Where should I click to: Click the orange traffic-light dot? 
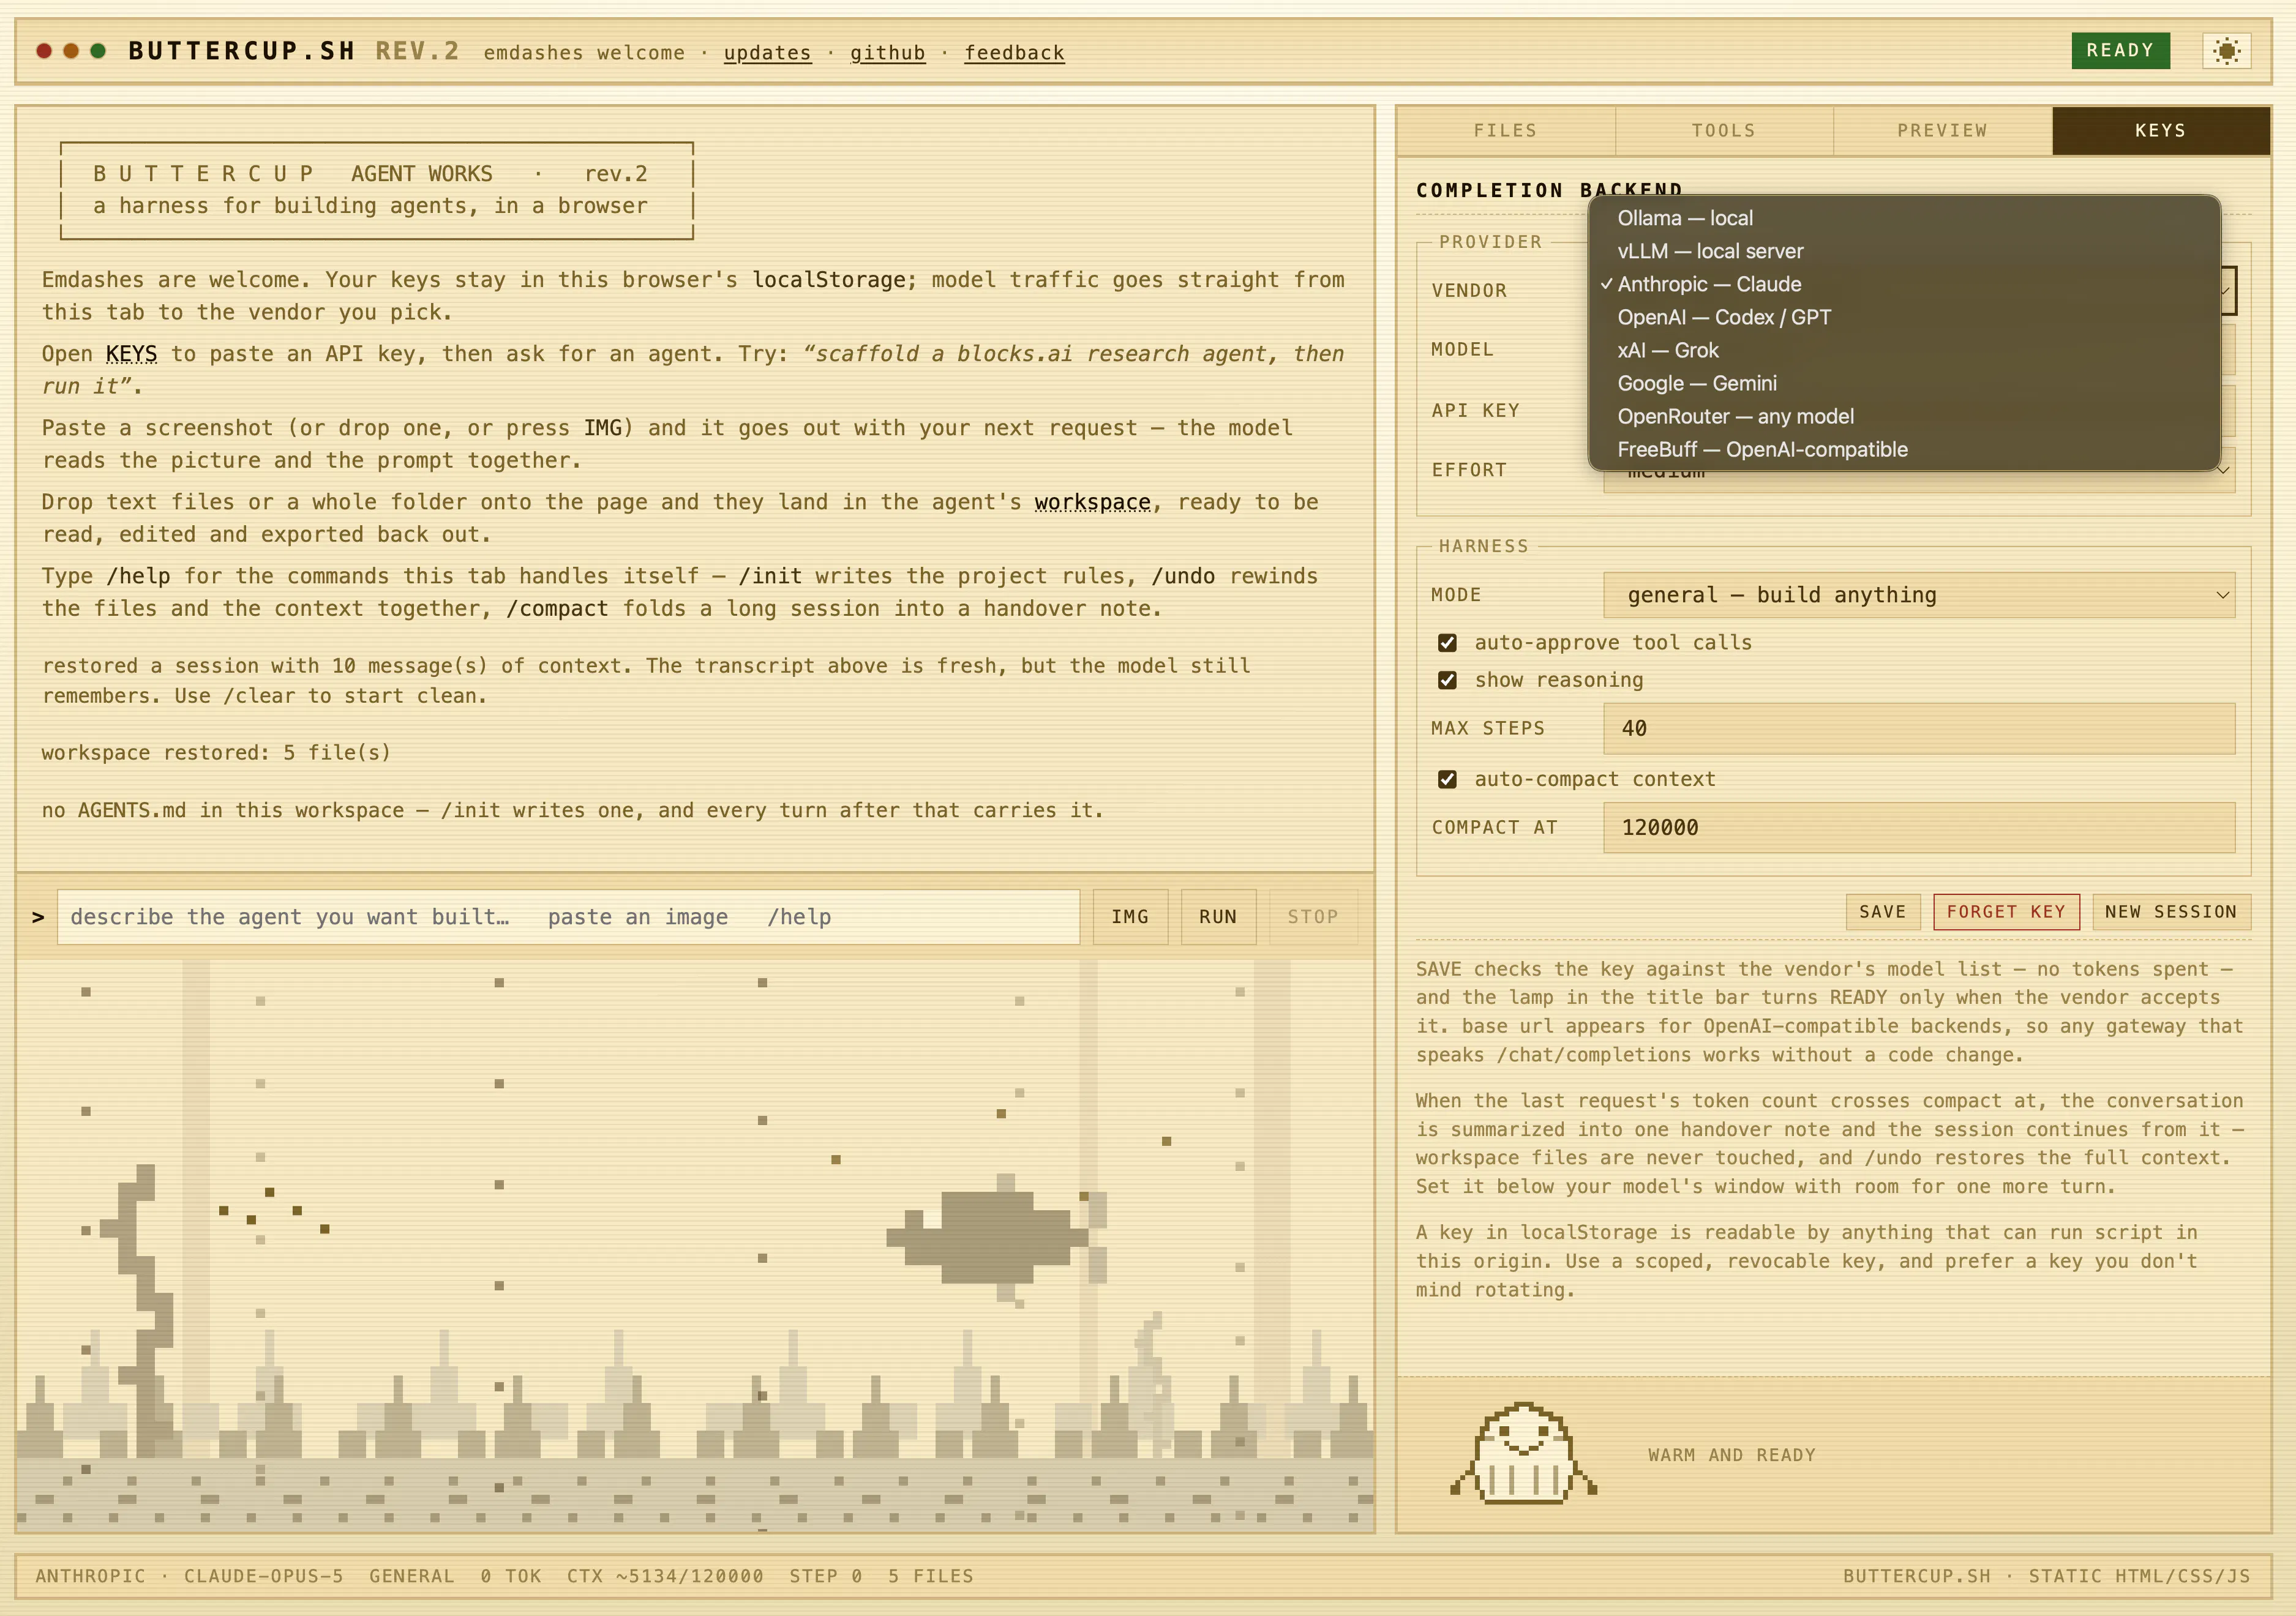pos(71,51)
